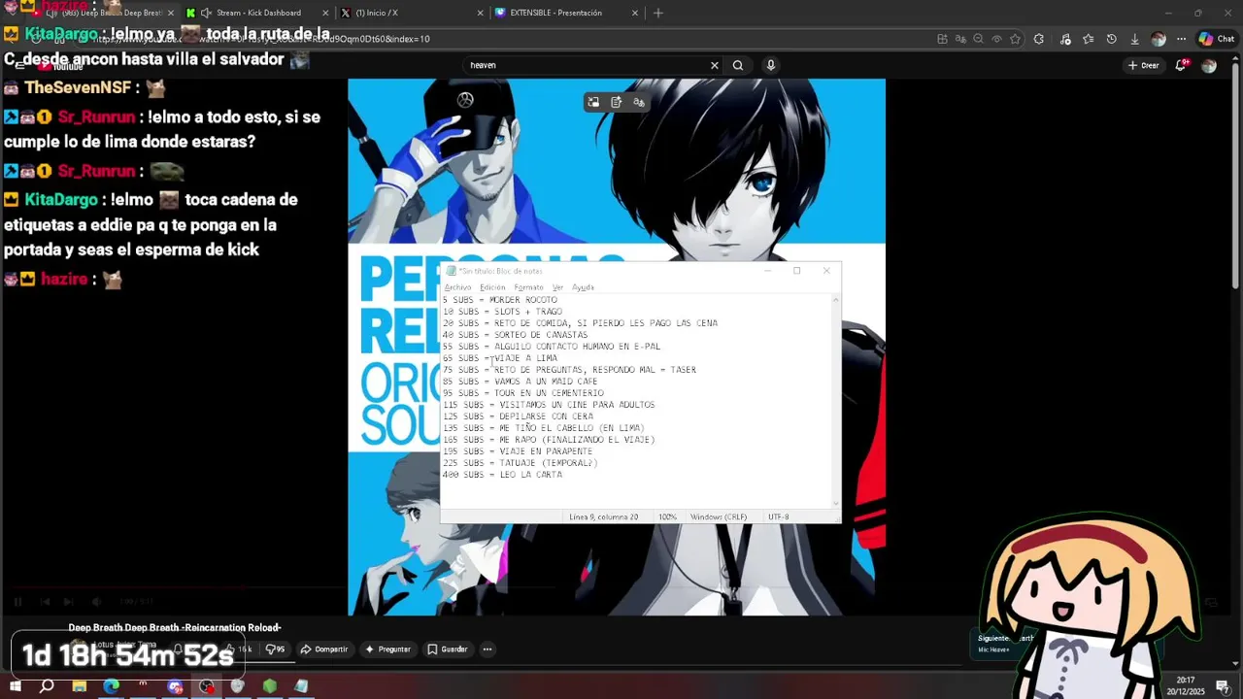Open the Edge downloads panel
The height and width of the screenshot is (699, 1243).
[1134, 39]
